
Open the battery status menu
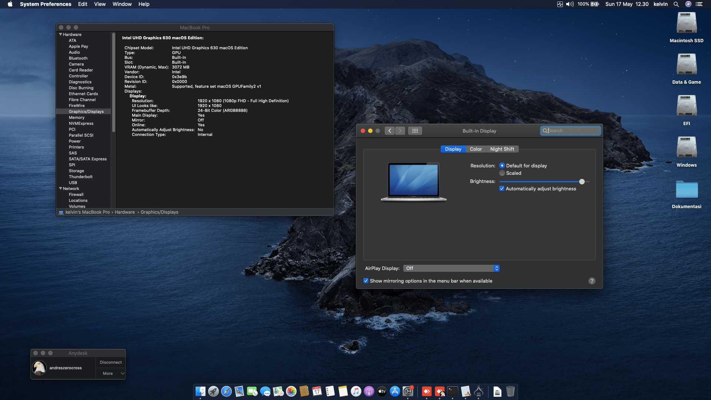pyautogui.click(x=588, y=4)
